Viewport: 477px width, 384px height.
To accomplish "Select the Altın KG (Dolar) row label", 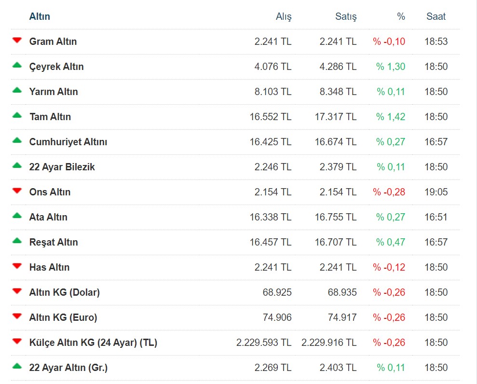I will click(64, 292).
